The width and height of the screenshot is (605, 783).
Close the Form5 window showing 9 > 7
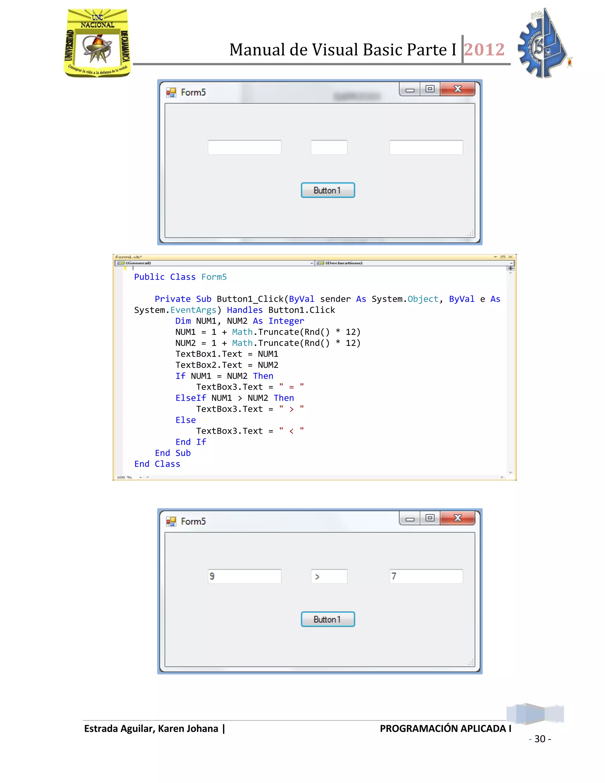point(457,518)
